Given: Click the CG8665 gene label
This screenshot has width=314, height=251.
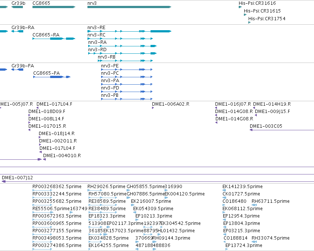Looking at the screenshot, I should 41,3.
